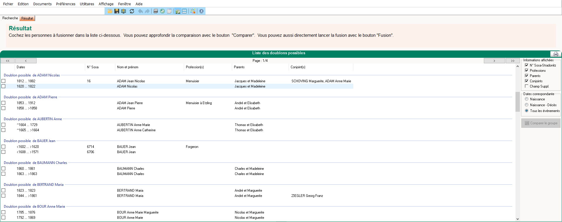Toggle N° Sosa-Stradonitz checkbox
This screenshot has width=562, height=222.
pos(527,65)
